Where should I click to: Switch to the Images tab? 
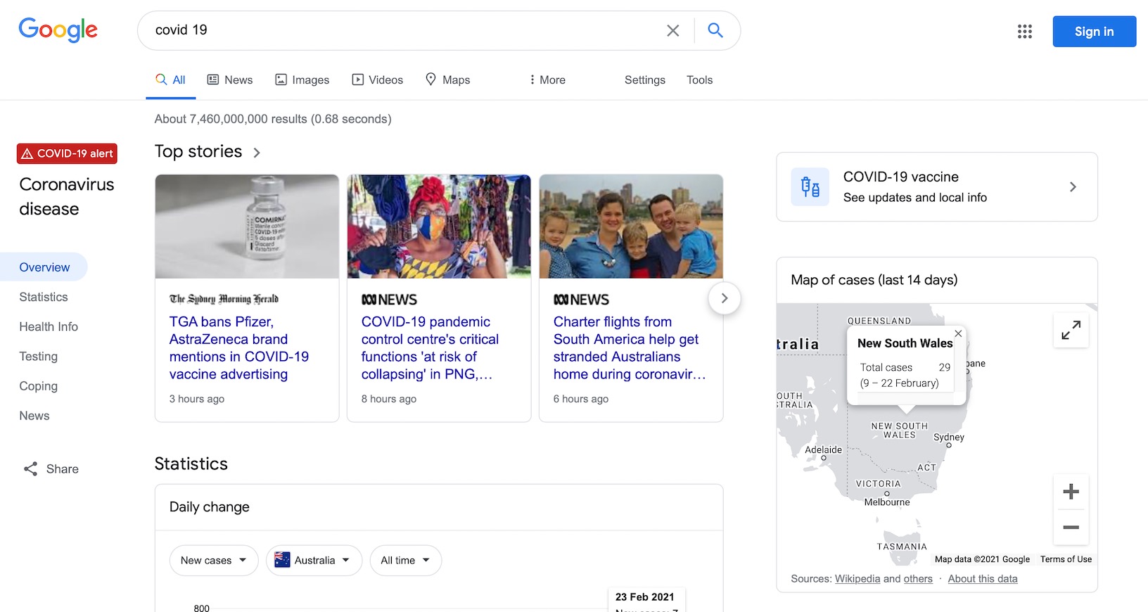(302, 80)
